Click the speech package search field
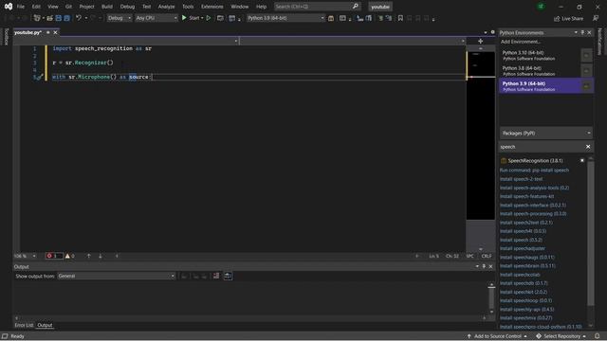The width and height of the screenshot is (607, 341). (541, 147)
